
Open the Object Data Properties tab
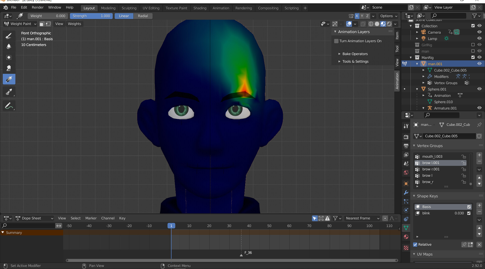tap(406, 228)
